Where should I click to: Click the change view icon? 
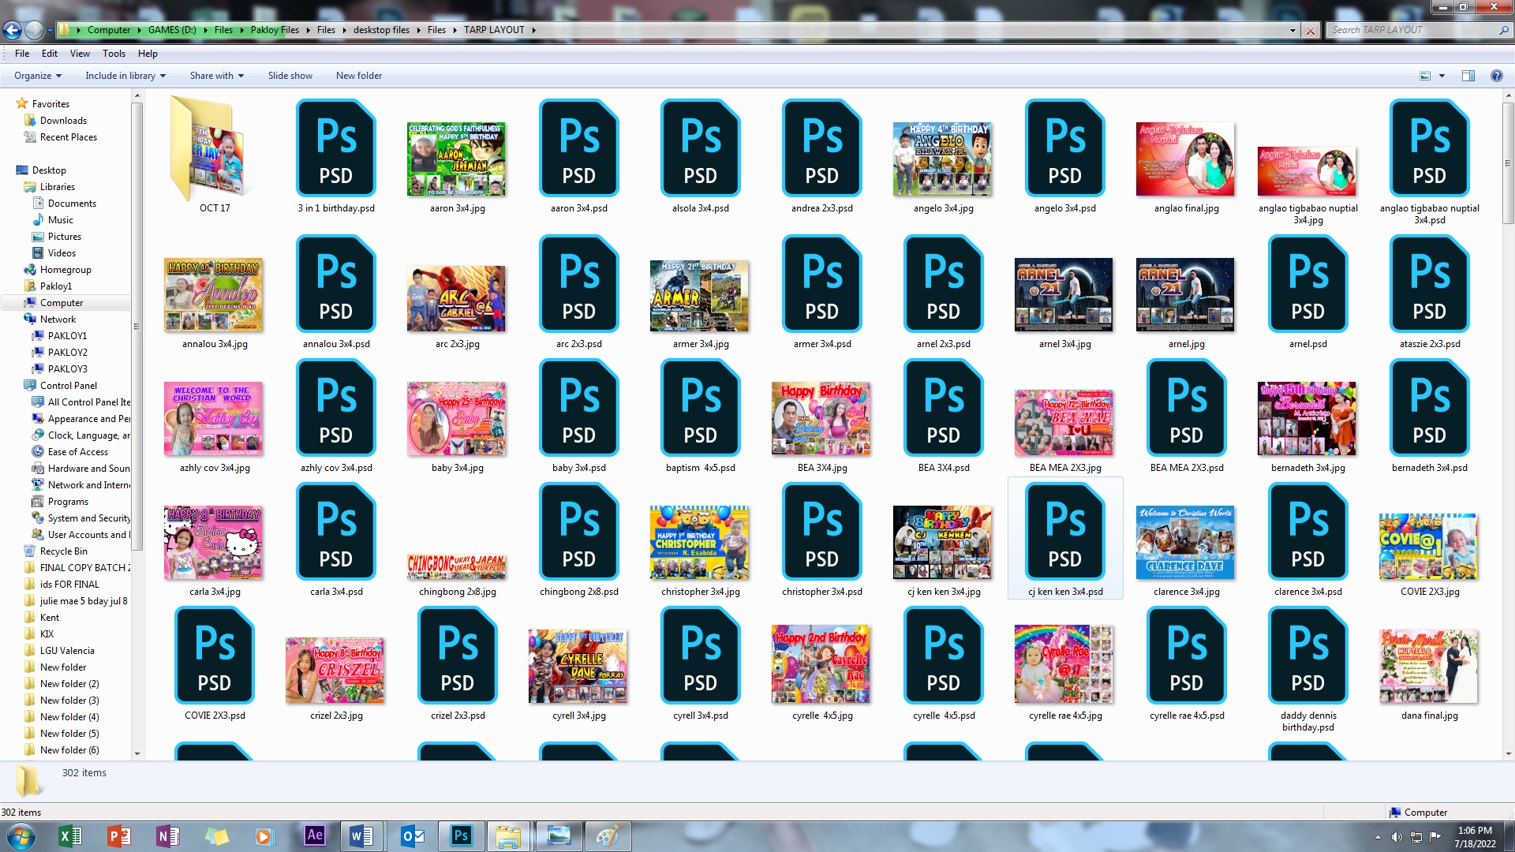point(1425,76)
